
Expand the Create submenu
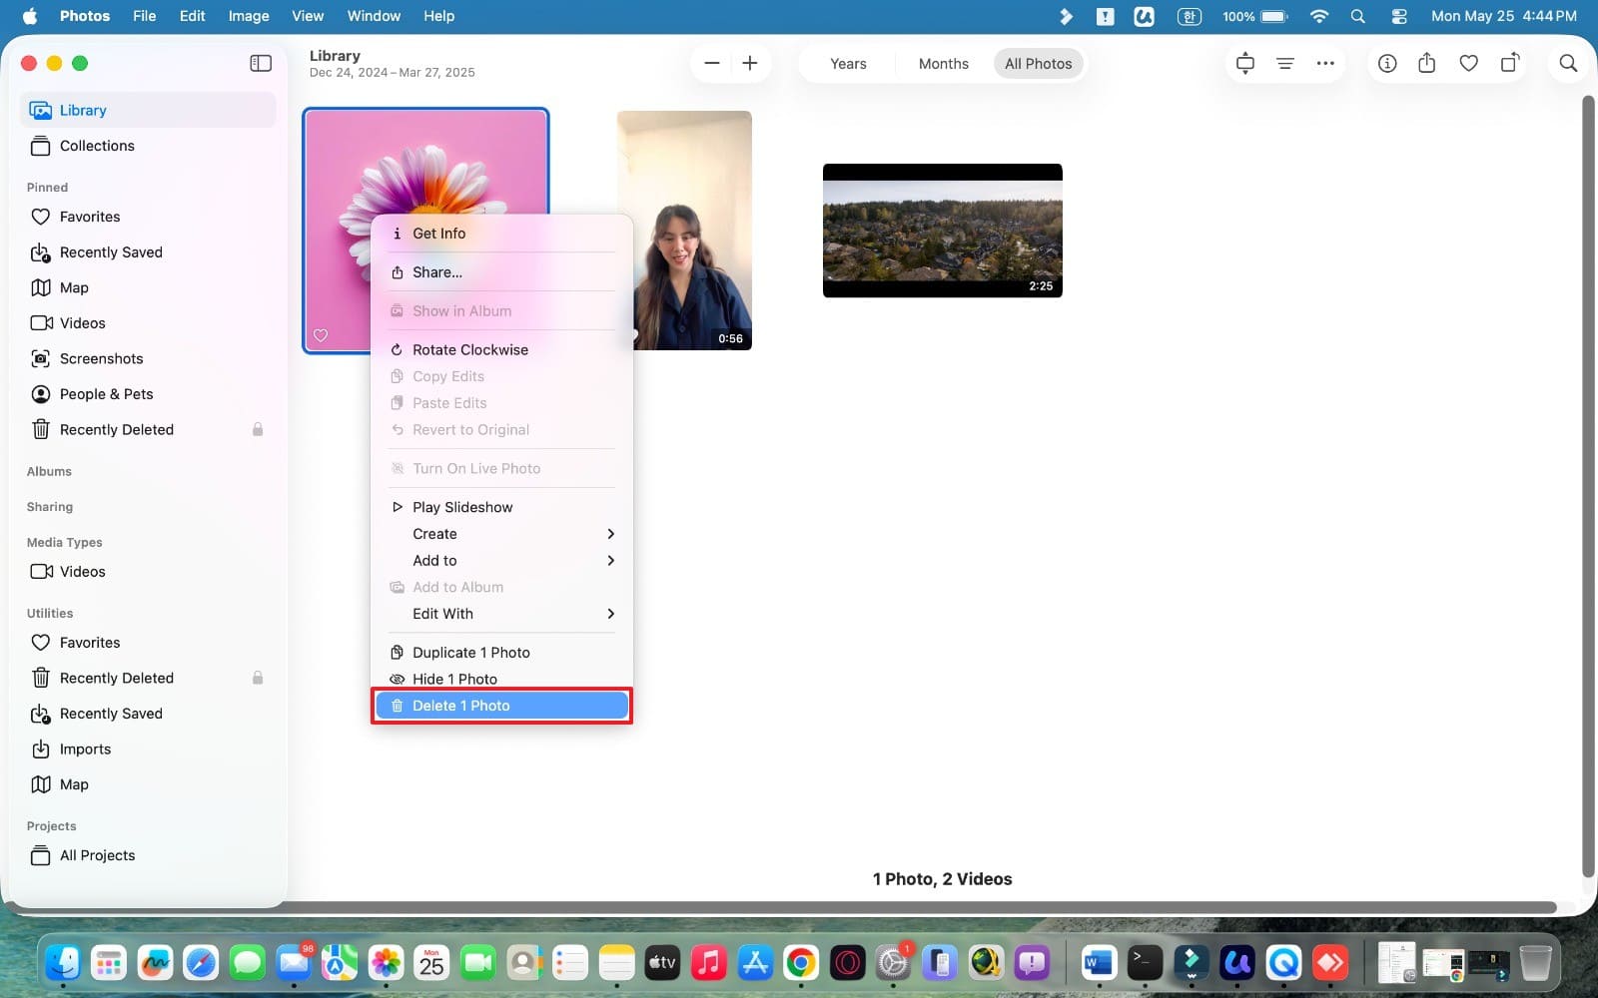point(501,534)
